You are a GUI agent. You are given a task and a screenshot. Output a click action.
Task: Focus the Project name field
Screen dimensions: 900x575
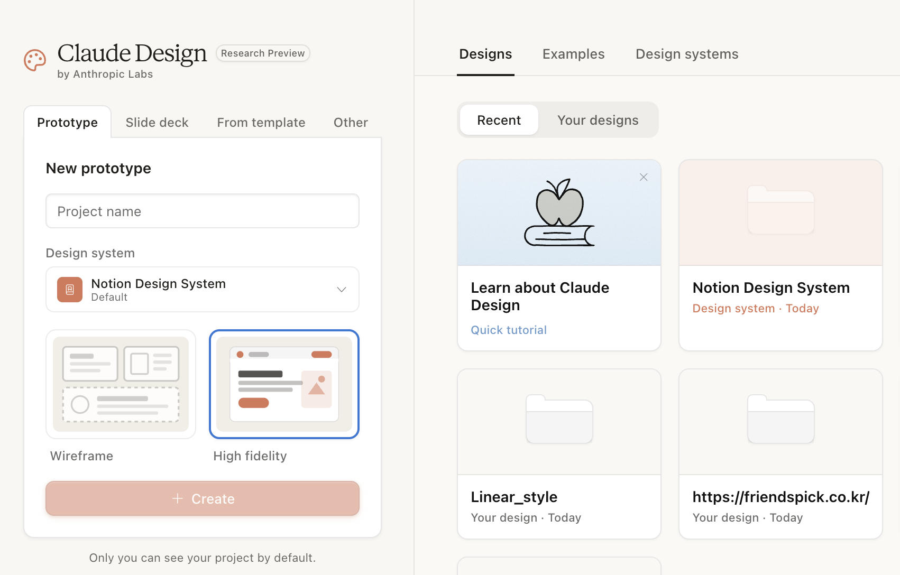point(203,211)
